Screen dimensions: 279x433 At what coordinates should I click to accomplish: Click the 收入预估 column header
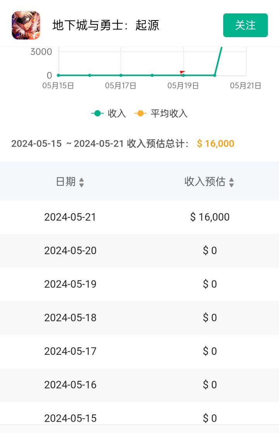tap(205, 181)
